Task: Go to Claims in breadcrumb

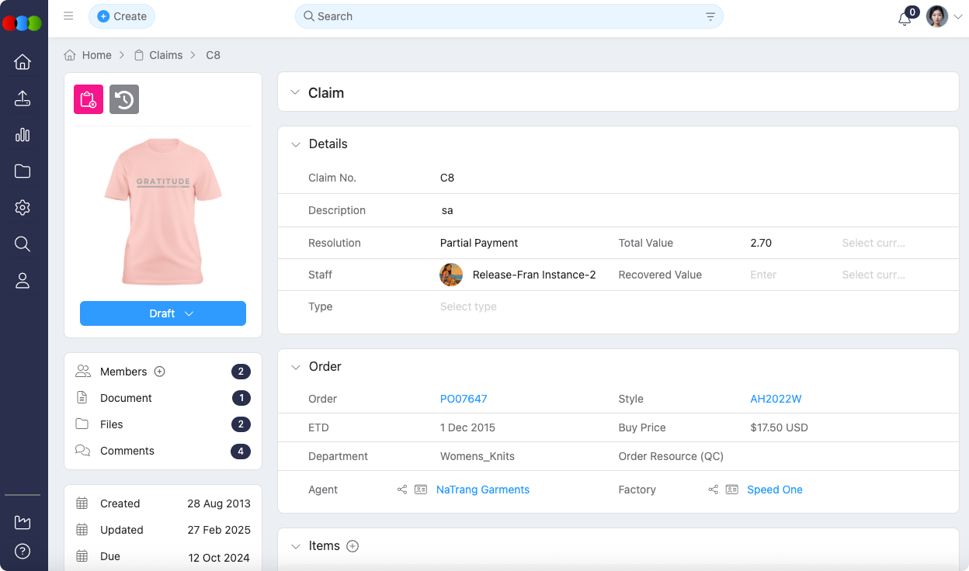Action: click(165, 55)
